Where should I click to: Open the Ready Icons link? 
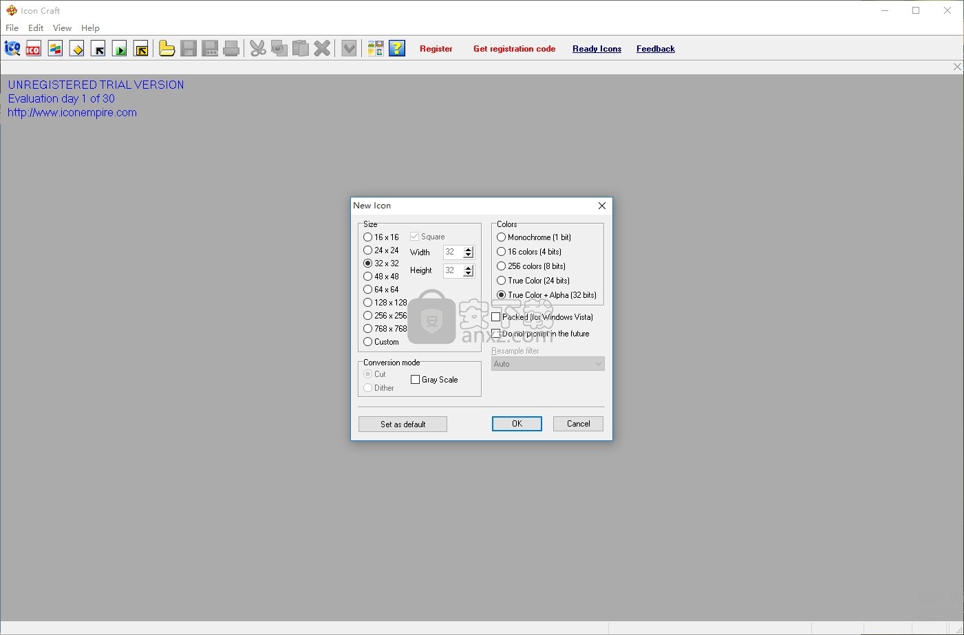[597, 49]
